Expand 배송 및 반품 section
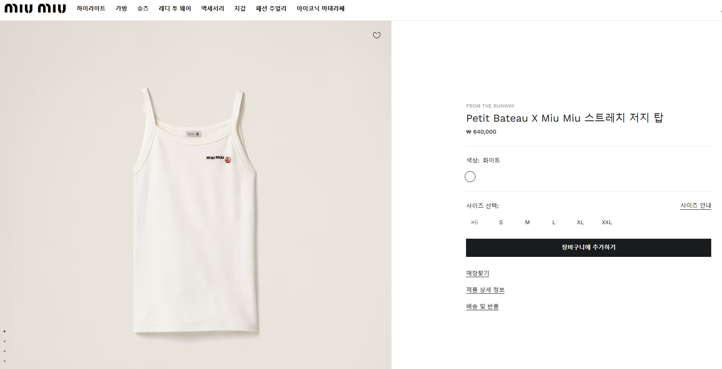This screenshot has width=722, height=369. [x=482, y=306]
